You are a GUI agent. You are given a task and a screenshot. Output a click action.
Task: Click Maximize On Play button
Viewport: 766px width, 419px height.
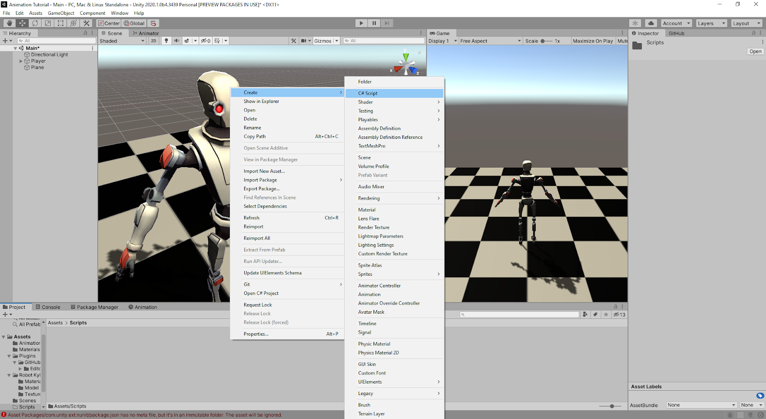click(x=593, y=41)
